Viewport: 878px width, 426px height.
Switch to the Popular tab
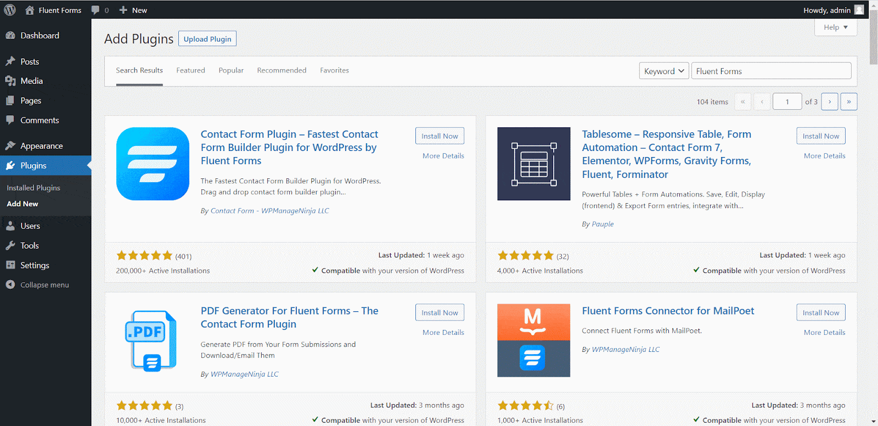point(231,70)
